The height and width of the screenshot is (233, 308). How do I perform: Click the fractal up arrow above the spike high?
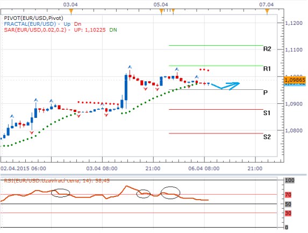pos(130,67)
